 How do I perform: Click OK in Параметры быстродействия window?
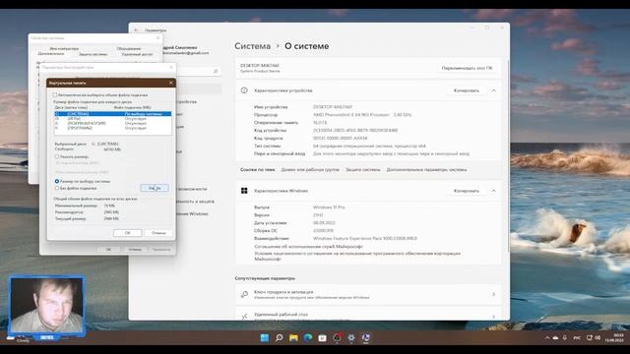(108, 249)
